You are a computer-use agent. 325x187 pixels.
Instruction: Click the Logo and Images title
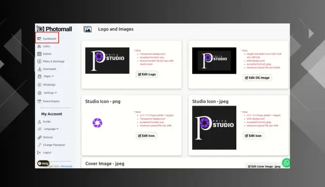click(116, 29)
